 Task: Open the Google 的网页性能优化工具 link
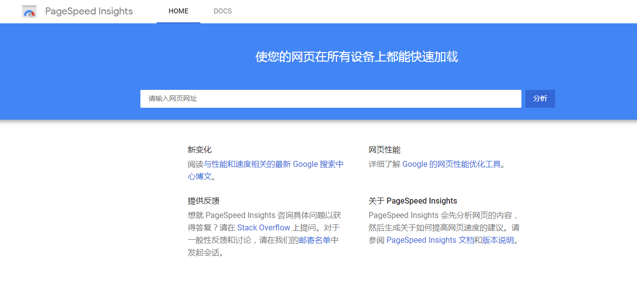pos(451,164)
